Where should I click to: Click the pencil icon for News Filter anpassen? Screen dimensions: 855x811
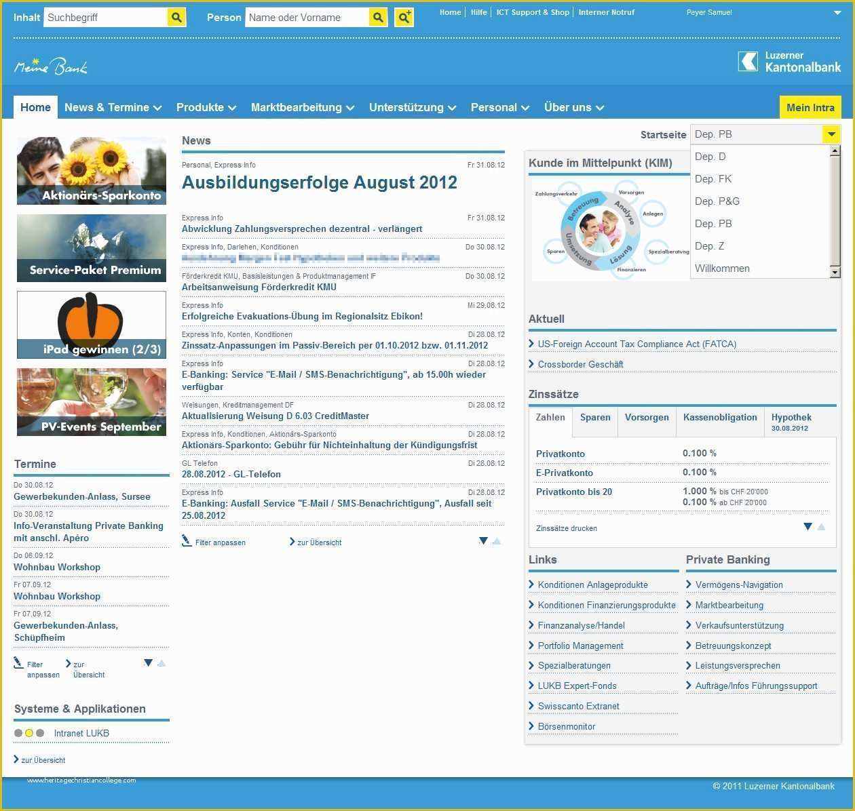click(187, 540)
